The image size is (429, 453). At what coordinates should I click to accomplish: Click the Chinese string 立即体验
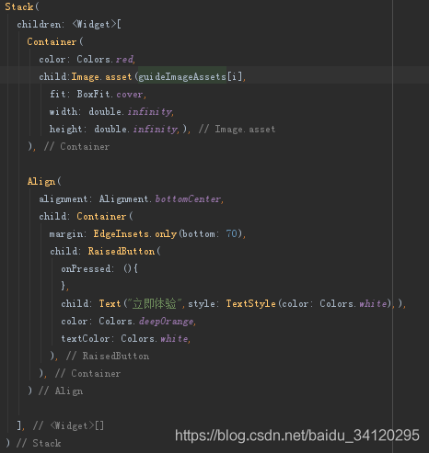pos(155,303)
